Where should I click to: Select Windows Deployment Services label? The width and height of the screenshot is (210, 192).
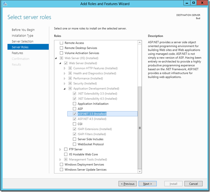click(84, 165)
